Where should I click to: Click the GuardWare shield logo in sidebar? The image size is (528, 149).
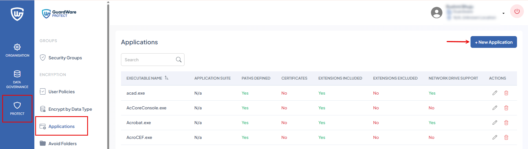click(x=17, y=14)
